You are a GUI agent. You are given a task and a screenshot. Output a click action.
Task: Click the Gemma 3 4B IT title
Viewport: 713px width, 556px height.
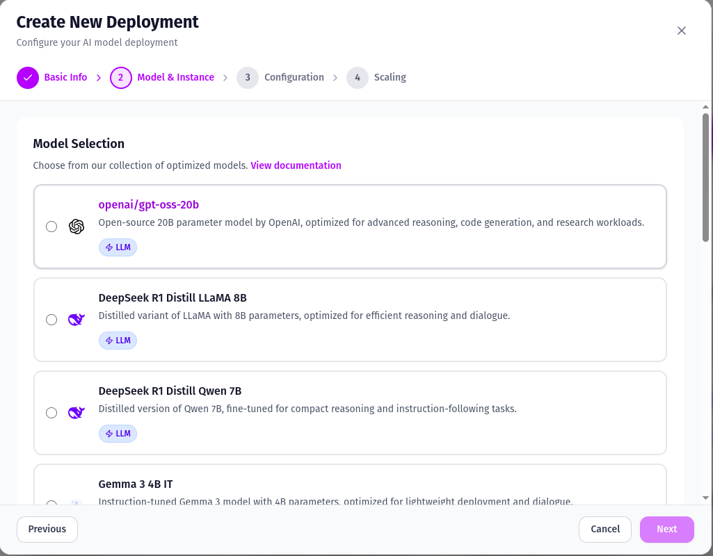[136, 484]
